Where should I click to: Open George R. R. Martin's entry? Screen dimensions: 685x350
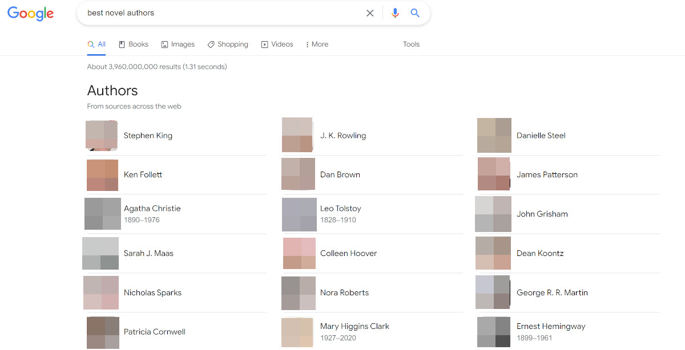(x=552, y=292)
